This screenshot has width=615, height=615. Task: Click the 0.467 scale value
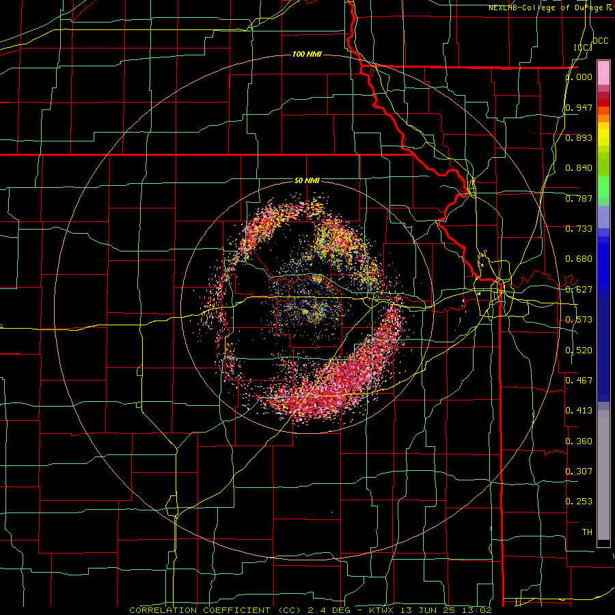(579, 380)
